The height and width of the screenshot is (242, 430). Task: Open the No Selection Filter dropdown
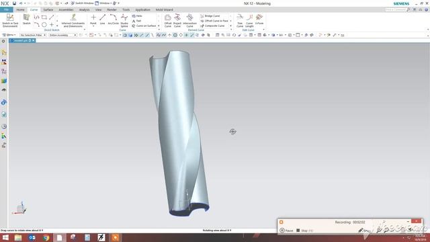point(33,35)
